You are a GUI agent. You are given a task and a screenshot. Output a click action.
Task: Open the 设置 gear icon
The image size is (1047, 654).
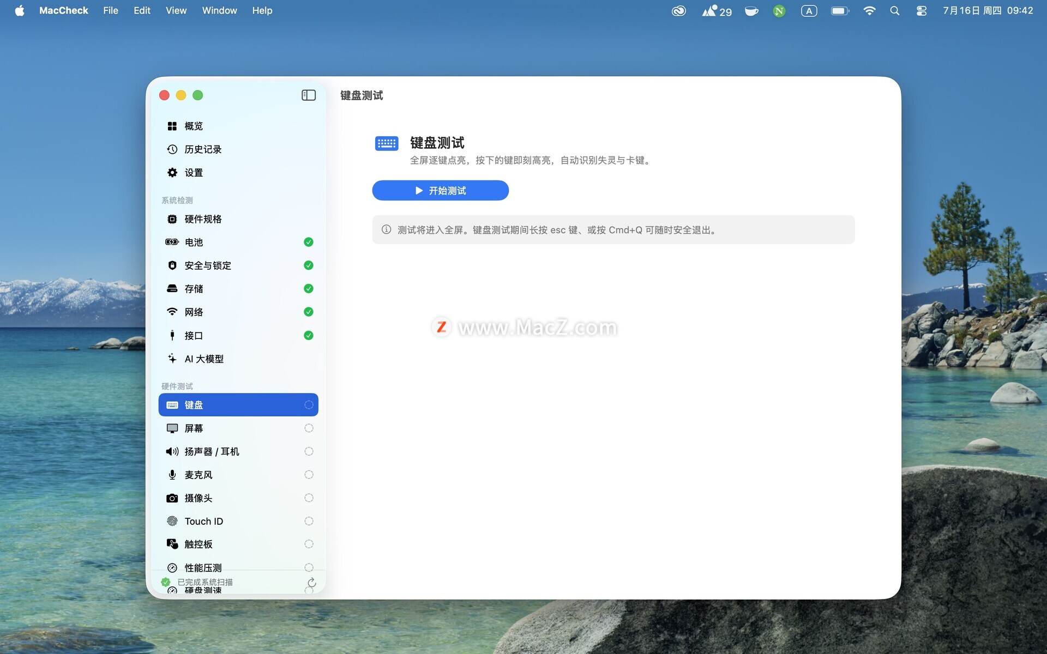click(x=172, y=173)
